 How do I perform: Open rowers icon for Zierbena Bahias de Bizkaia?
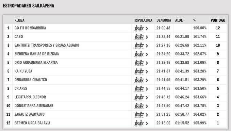pos(139,54)
